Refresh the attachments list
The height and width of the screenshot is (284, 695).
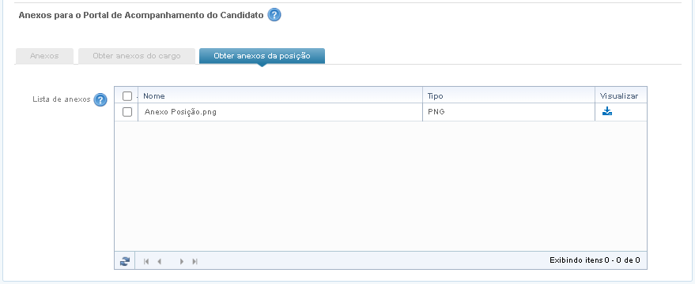[x=125, y=261]
